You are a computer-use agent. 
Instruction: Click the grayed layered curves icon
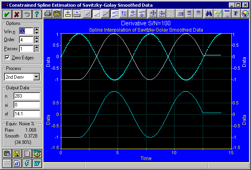(x=171, y=14)
